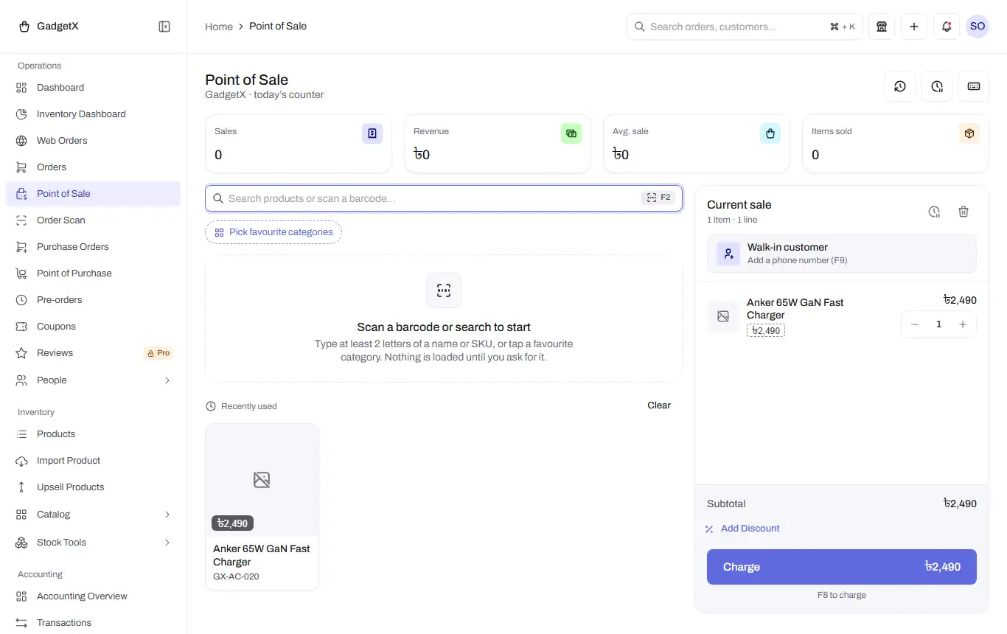Open the notifications bell
This screenshot has height=634, width=1007.
pos(947,27)
